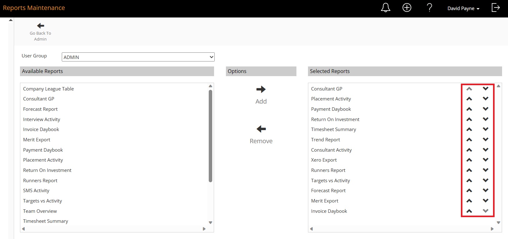508x239 pixels.
Task: Select Payment Daybook in Available Reports
Action: (x=43, y=150)
